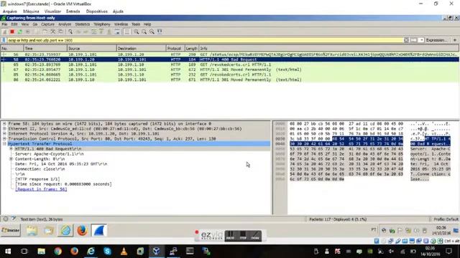Open Wireshark Capture menu
The width and height of the screenshot is (460, 258).
(x=47, y=24)
